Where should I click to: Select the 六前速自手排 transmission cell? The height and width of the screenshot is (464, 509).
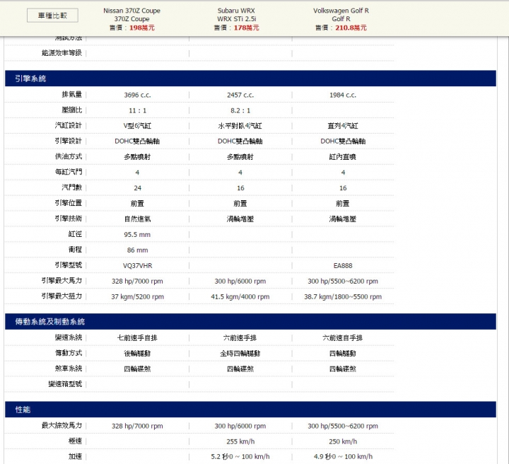pos(343,337)
